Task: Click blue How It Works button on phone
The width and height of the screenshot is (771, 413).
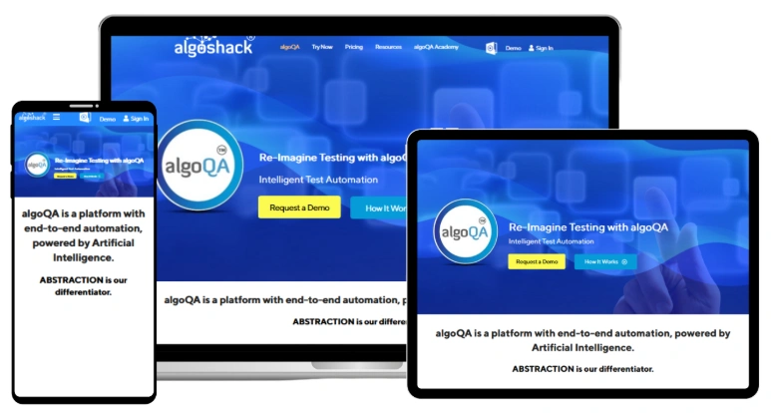Action: (92, 176)
